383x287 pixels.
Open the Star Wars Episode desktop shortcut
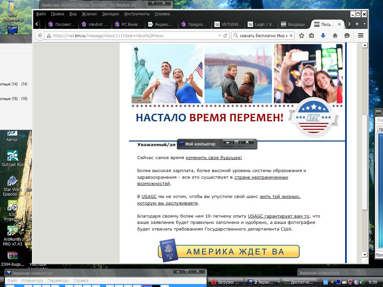12,186
